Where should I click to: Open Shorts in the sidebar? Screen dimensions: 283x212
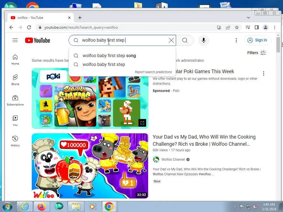[x=15, y=80]
